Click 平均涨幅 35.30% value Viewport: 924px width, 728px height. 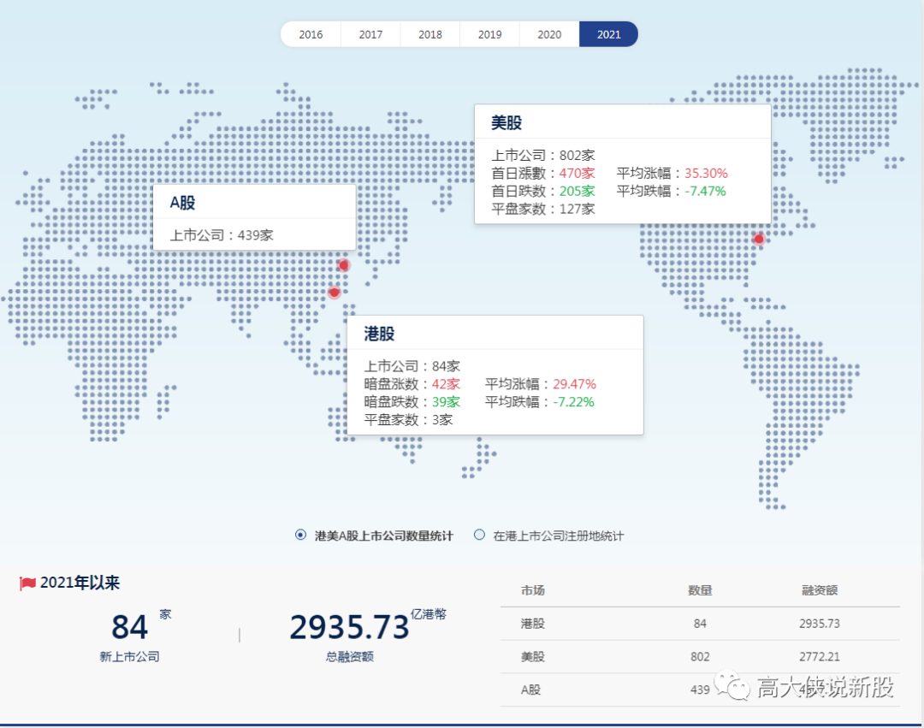pyautogui.click(x=706, y=173)
